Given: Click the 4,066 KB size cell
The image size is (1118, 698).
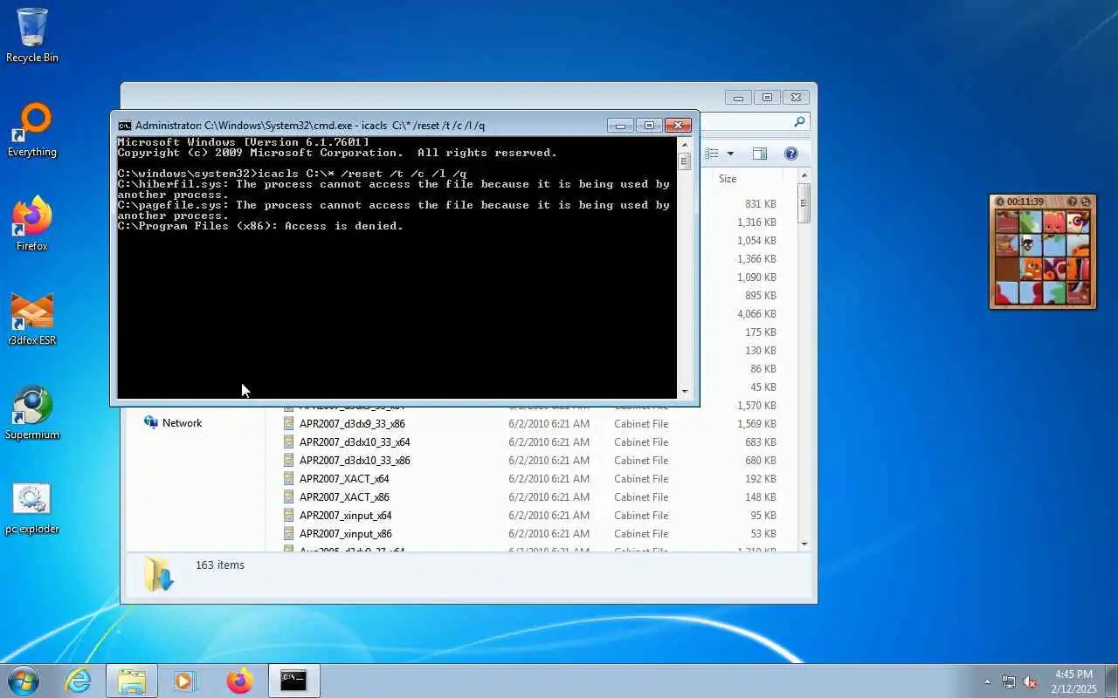Looking at the screenshot, I should click(x=756, y=314).
